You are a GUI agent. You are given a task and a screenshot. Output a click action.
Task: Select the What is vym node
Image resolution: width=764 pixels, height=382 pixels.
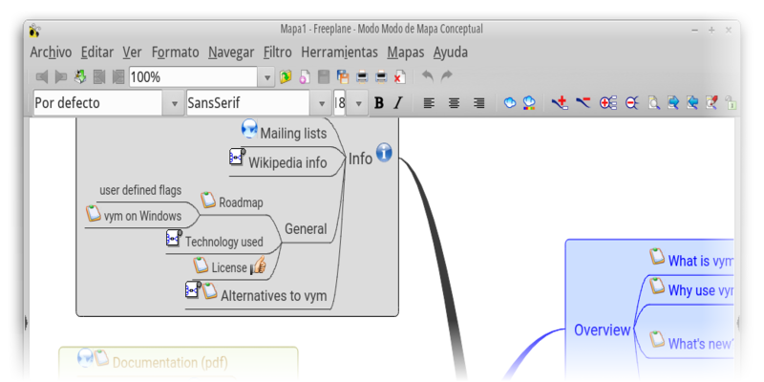[x=701, y=261]
